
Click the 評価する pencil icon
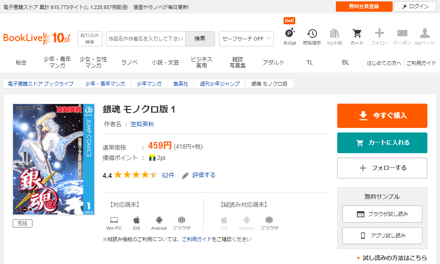[x=185, y=175]
